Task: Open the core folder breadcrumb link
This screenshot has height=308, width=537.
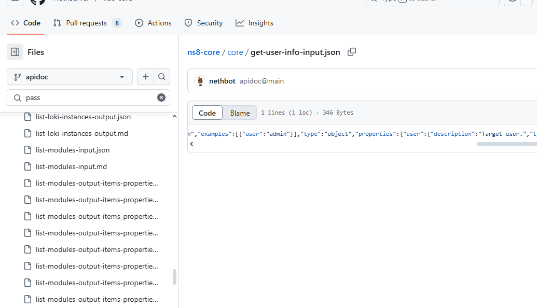Action: (x=235, y=52)
